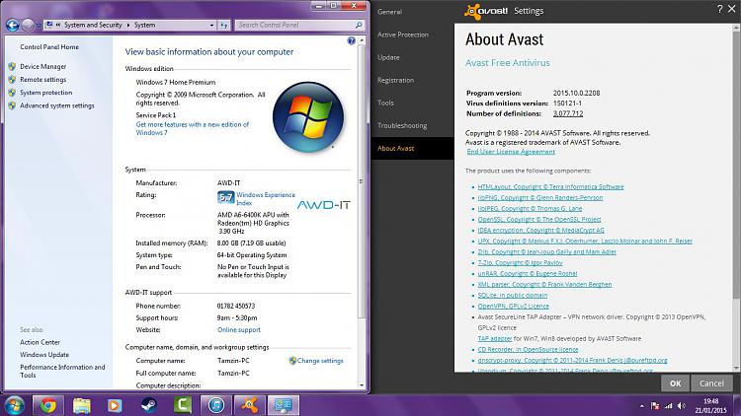
Task: Open Performance Information and Tools link
Action: coord(62,372)
